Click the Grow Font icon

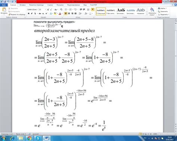pos(48,10)
